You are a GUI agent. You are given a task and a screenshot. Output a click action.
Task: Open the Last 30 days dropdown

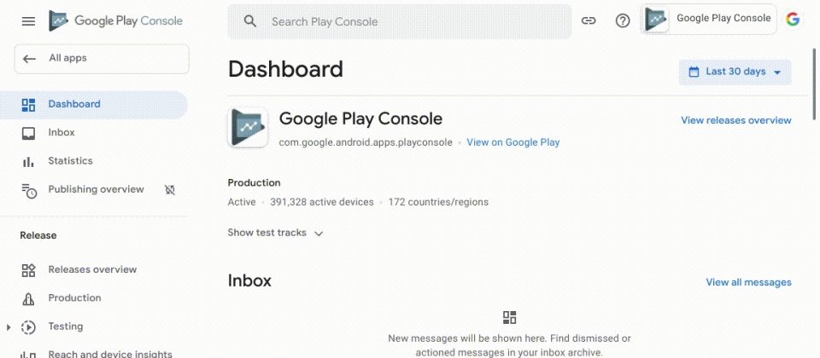pos(735,72)
